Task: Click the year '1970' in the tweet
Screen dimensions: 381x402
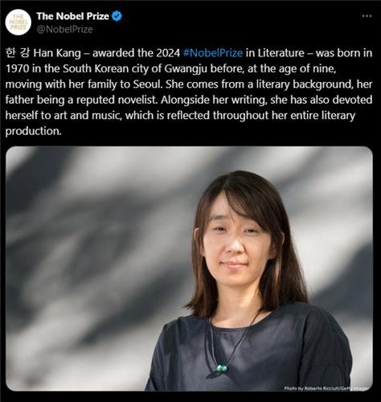Action: point(18,68)
